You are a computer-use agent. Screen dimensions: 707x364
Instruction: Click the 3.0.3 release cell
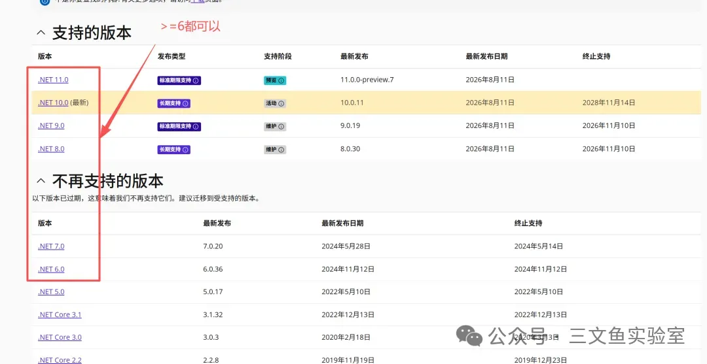click(211, 337)
